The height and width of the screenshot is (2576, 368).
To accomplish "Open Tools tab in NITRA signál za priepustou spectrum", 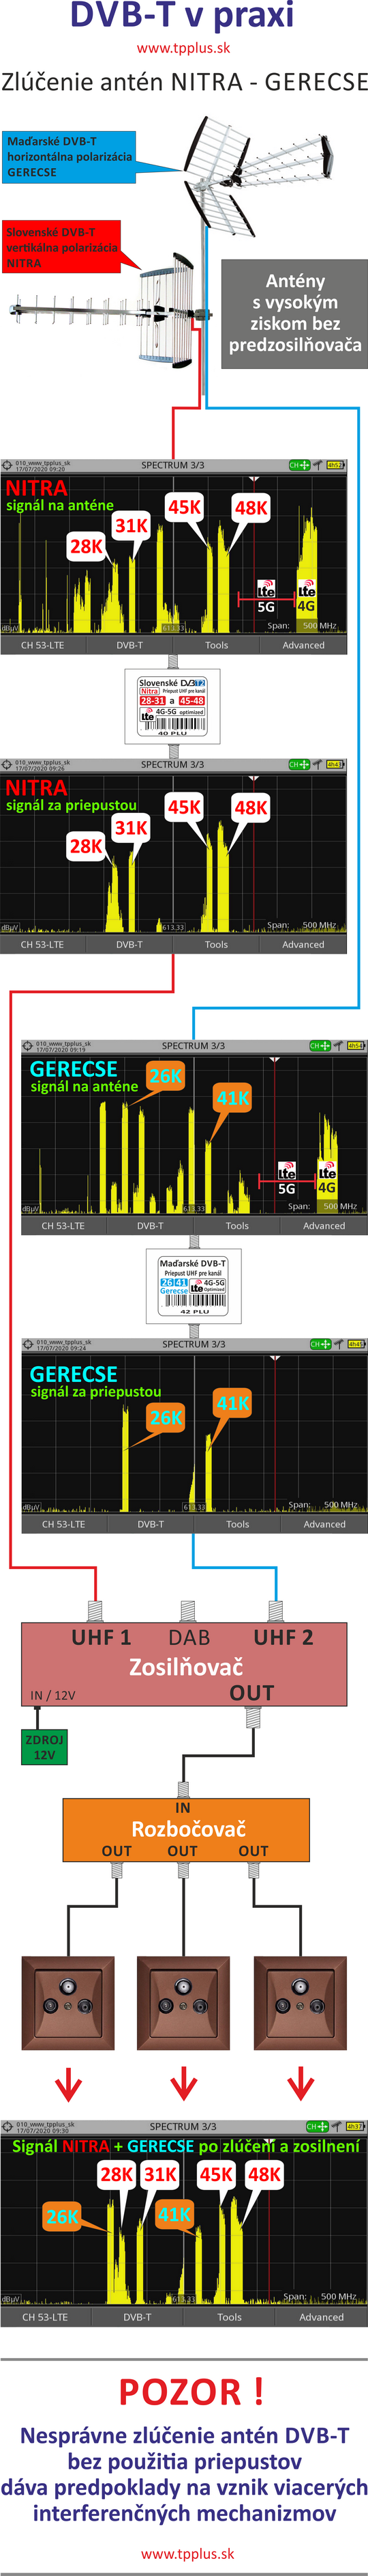I will point(217,944).
